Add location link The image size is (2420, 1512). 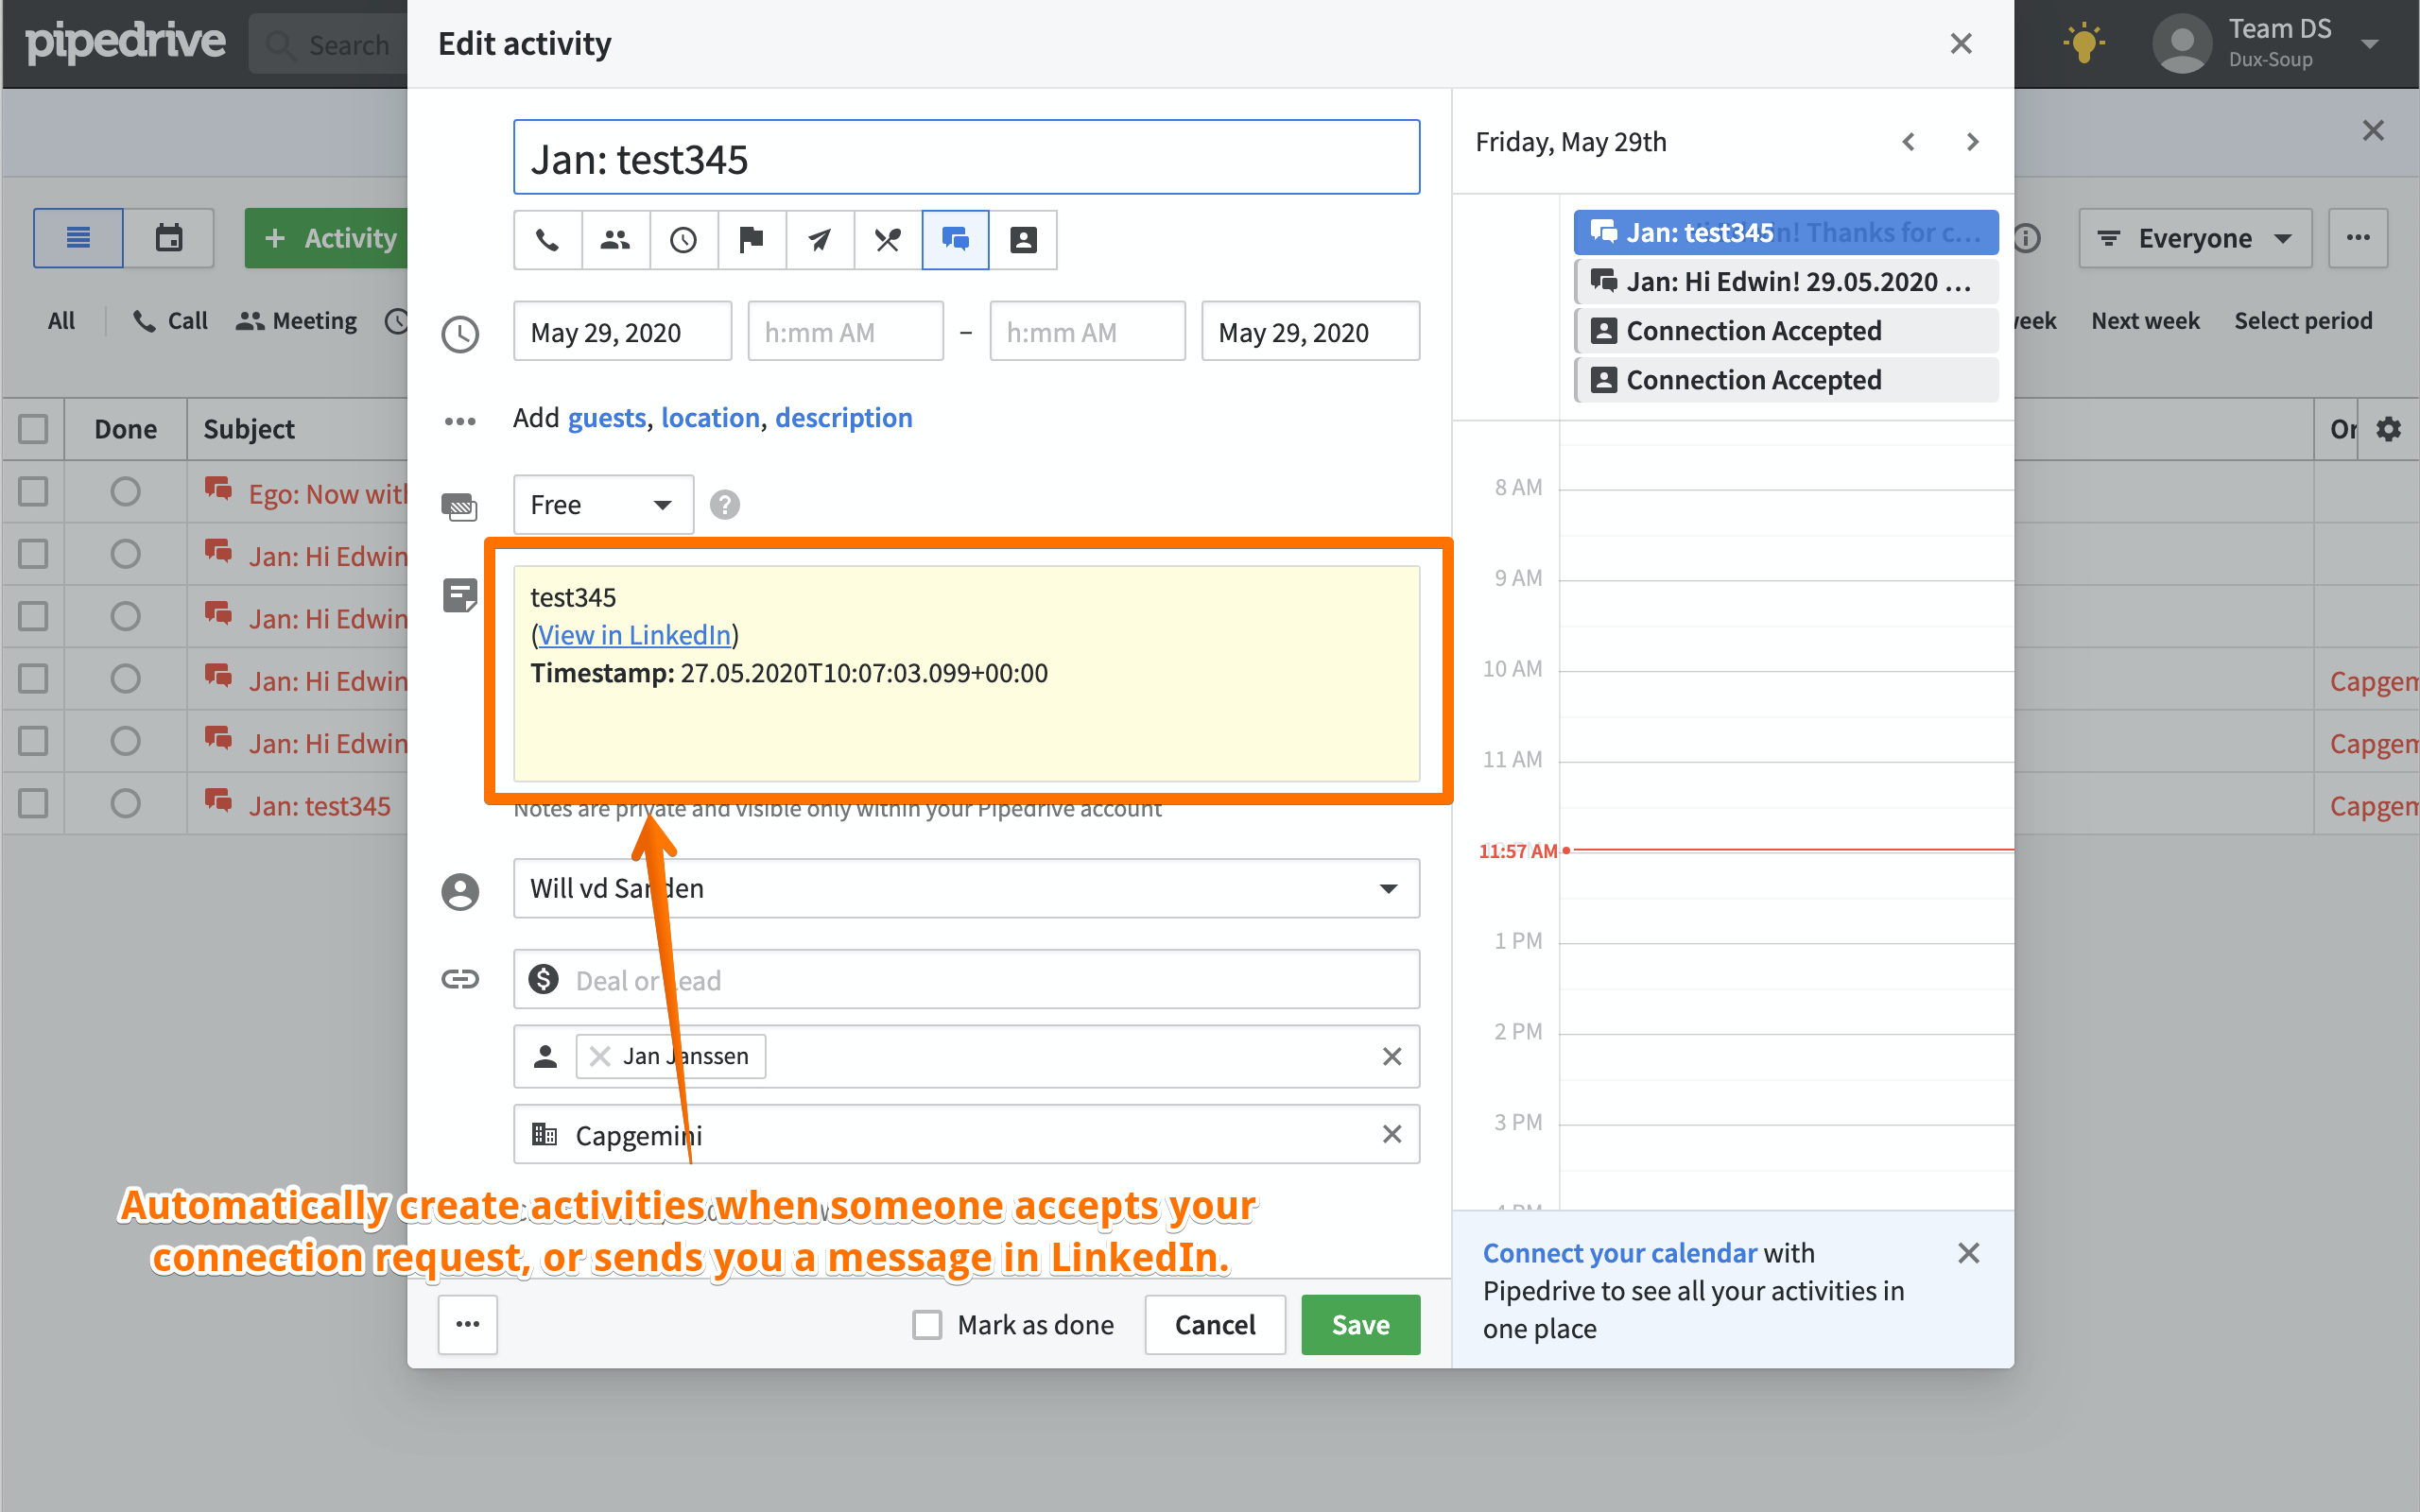[x=710, y=418]
